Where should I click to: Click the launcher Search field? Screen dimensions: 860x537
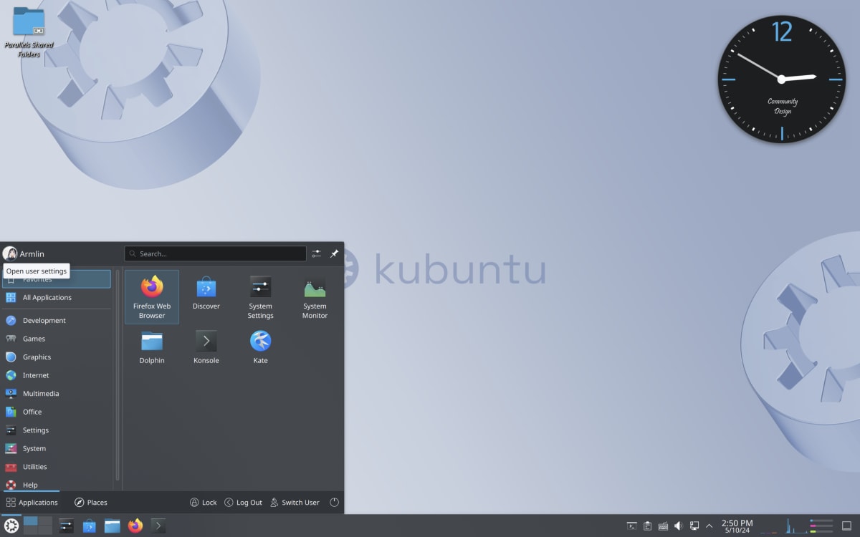[215, 253]
